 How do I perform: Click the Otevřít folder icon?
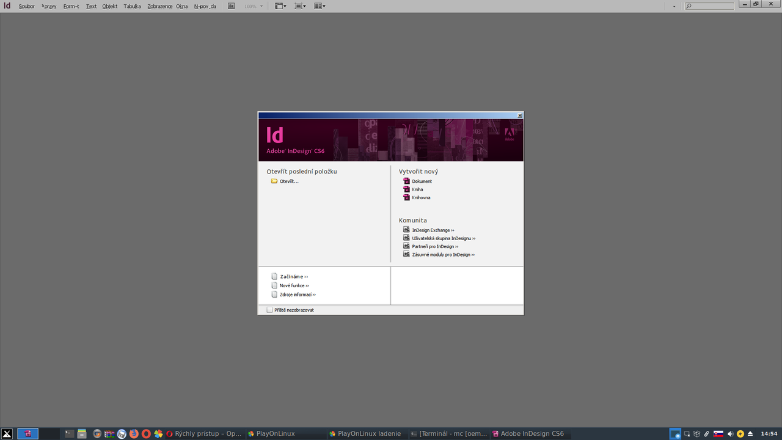(x=274, y=181)
